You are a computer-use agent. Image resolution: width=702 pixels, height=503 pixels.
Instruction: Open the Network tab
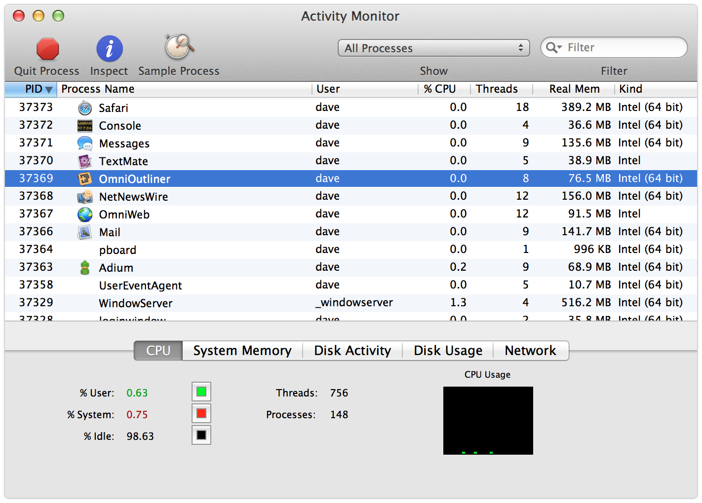tap(531, 350)
